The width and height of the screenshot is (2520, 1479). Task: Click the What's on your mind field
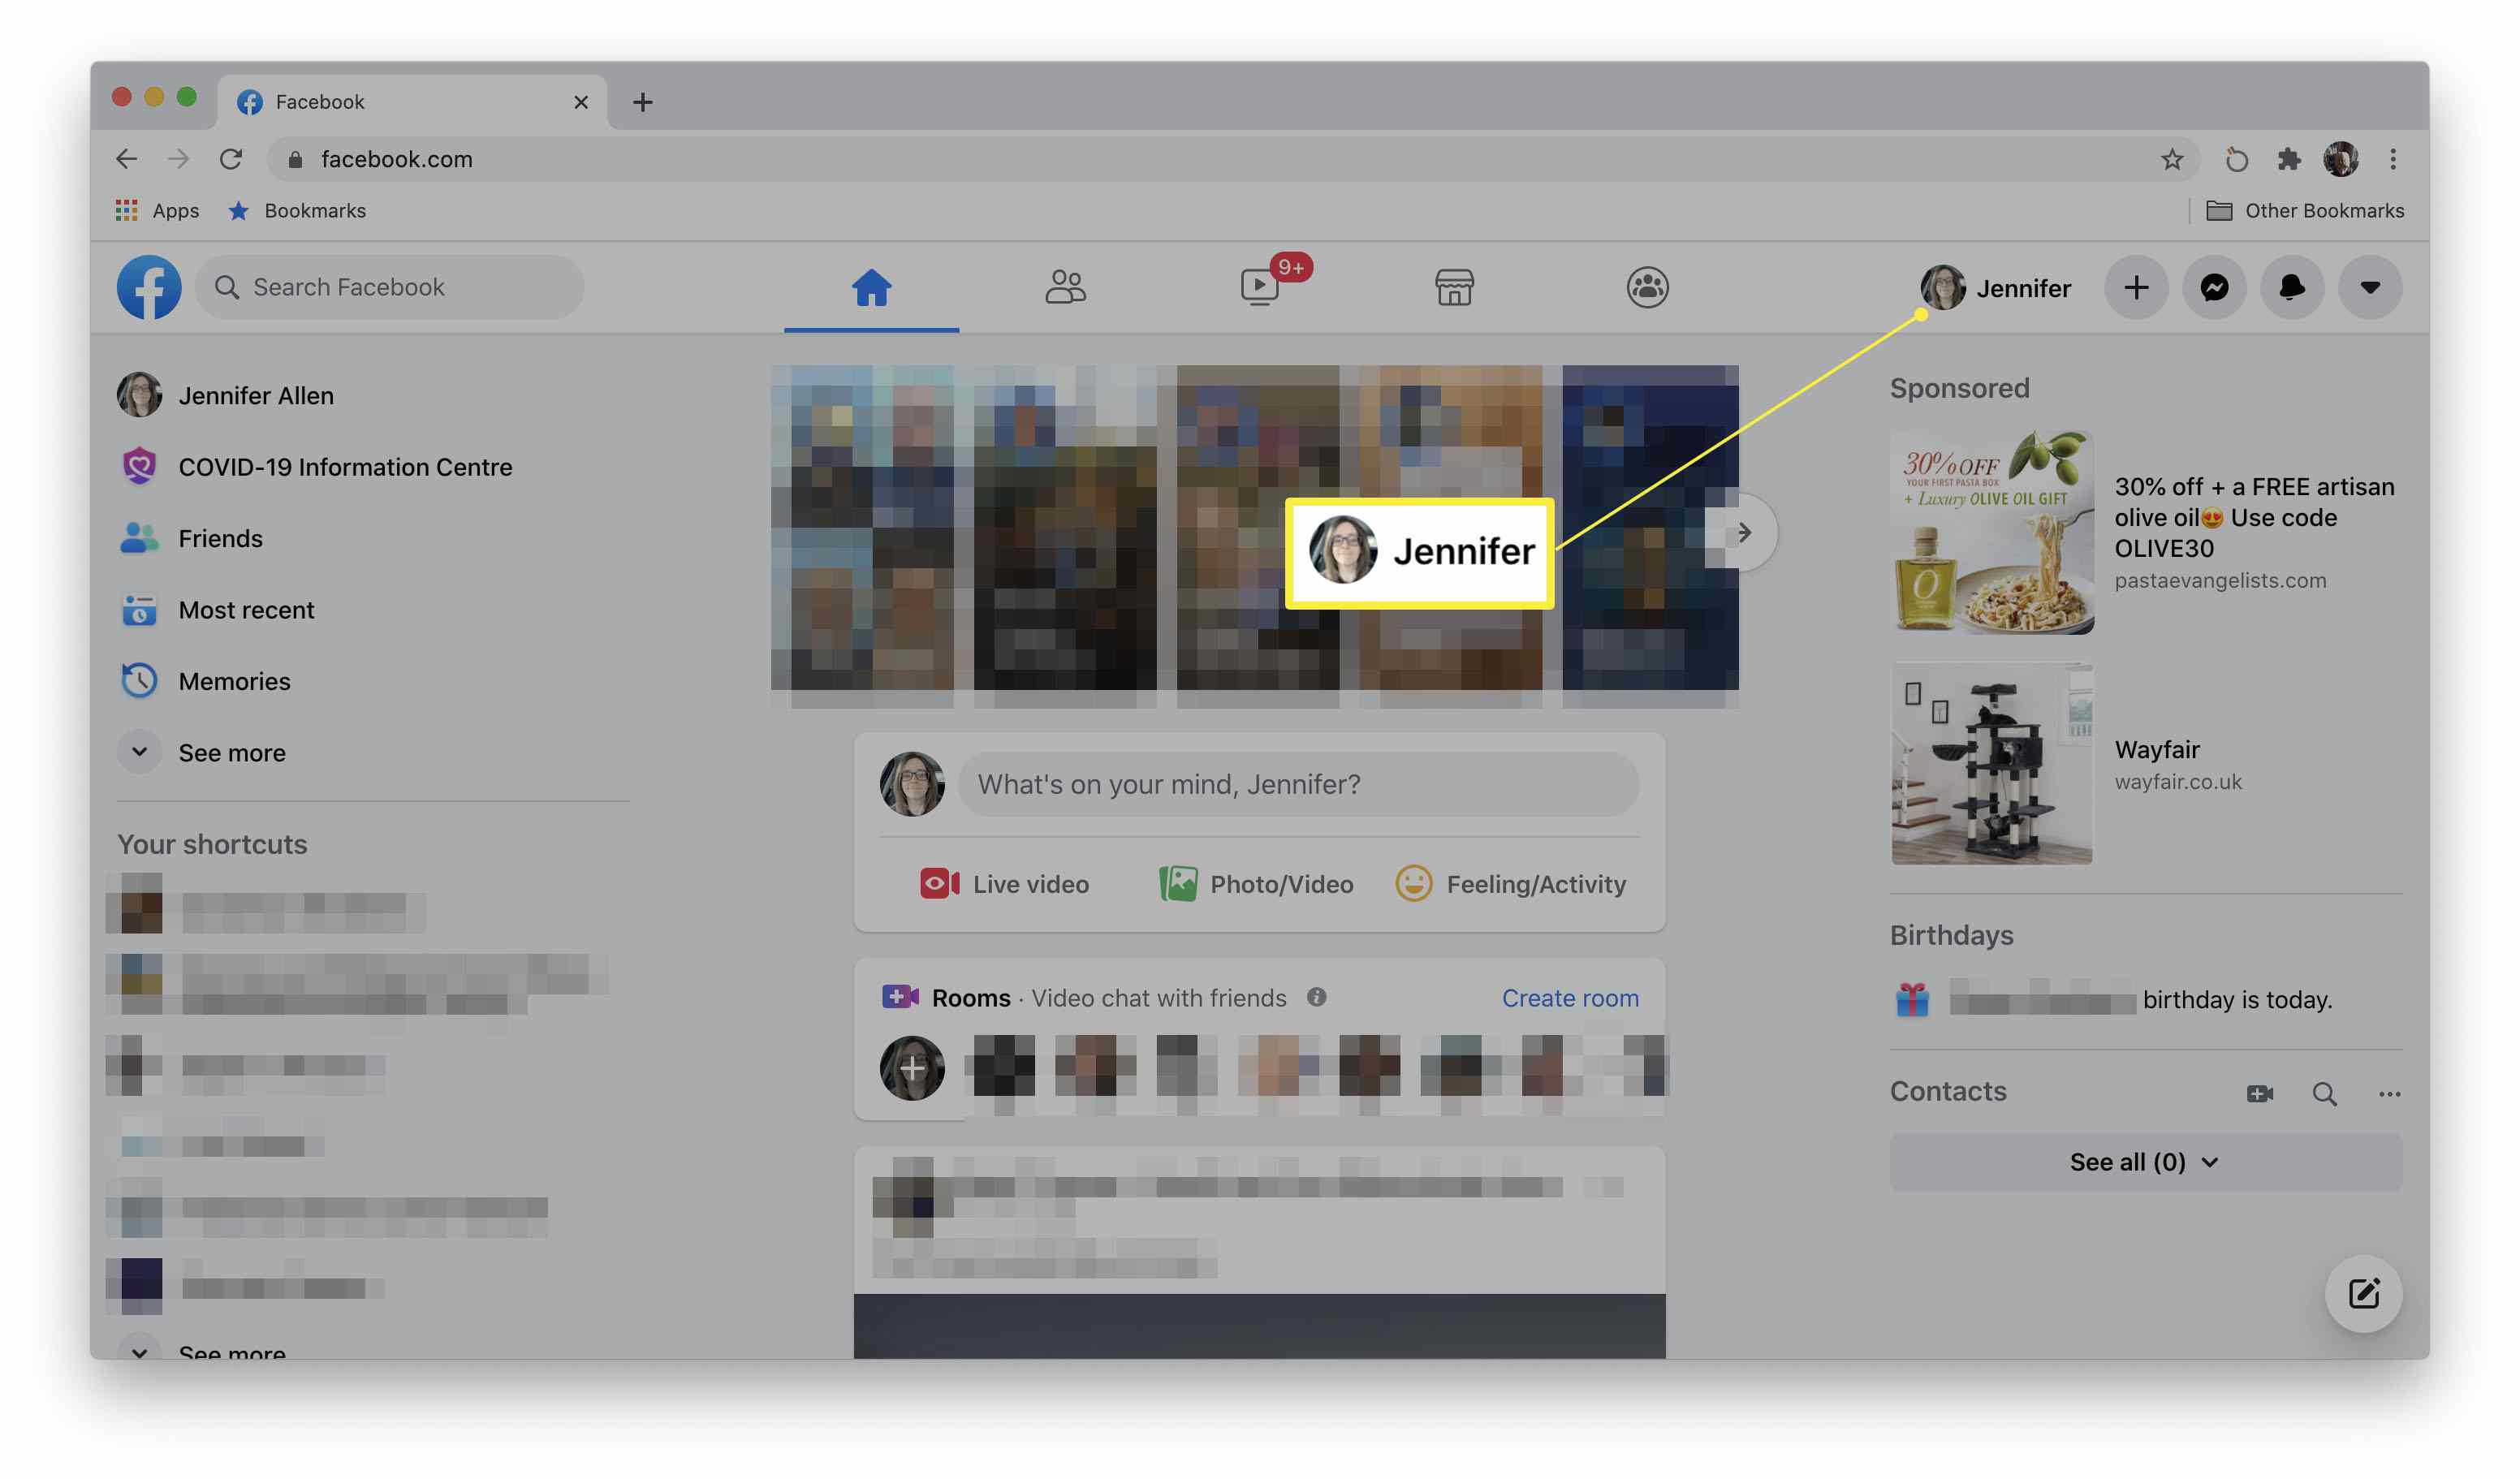point(1298,785)
